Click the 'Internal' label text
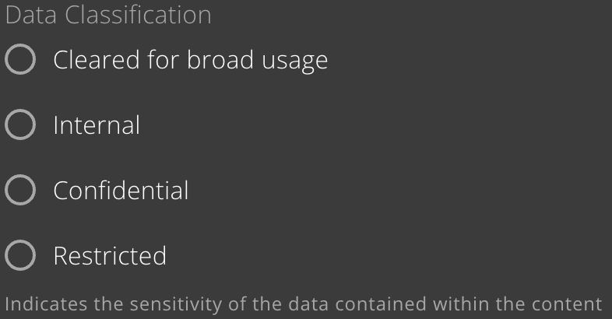 tap(97, 125)
